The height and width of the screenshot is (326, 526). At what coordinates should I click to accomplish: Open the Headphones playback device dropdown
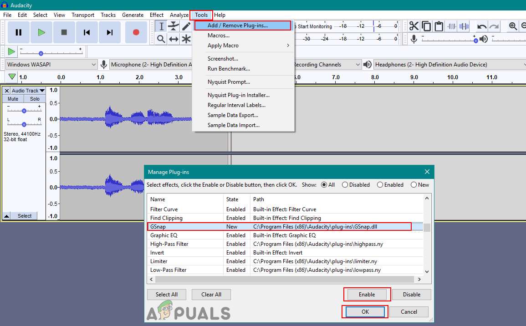[449, 64]
